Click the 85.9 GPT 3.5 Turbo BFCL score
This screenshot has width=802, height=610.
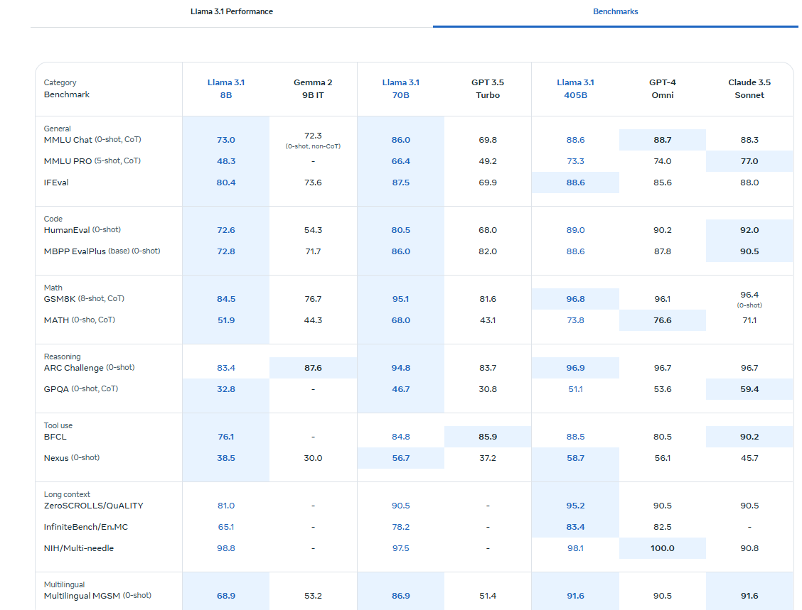(x=488, y=437)
